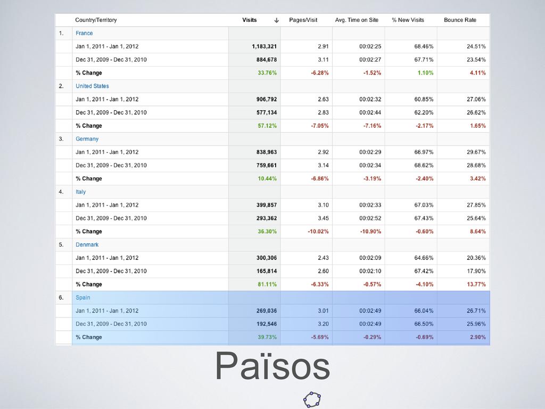
Task: Click Spain visits value 192,546
Action: pyautogui.click(x=267, y=324)
